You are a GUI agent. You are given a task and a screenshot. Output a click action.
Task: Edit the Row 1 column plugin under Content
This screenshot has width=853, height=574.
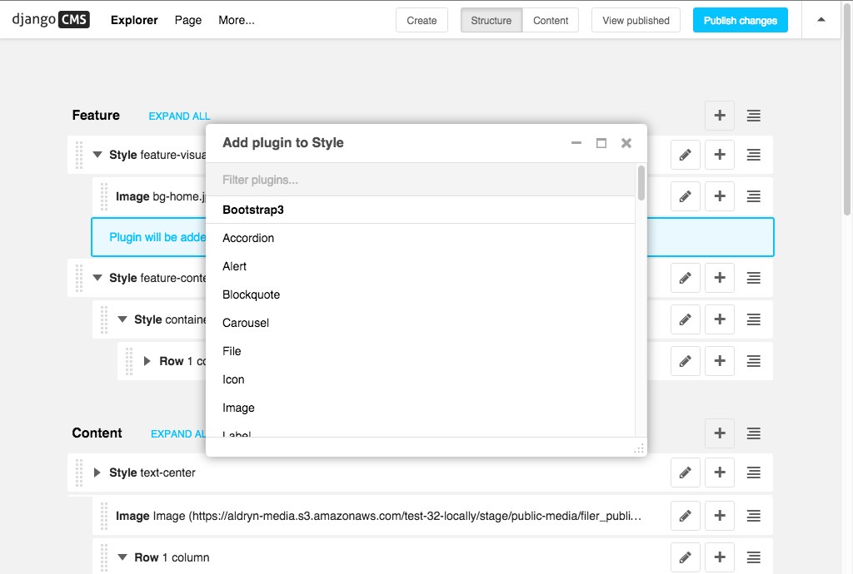pyautogui.click(x=686, y=557)
